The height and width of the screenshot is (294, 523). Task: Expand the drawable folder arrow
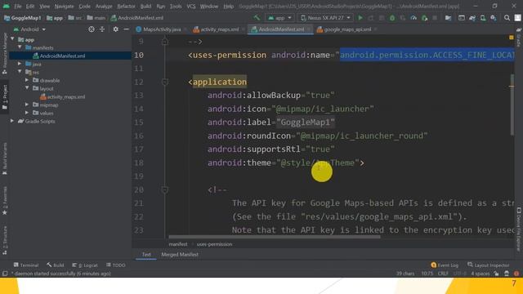pos(27,80)
